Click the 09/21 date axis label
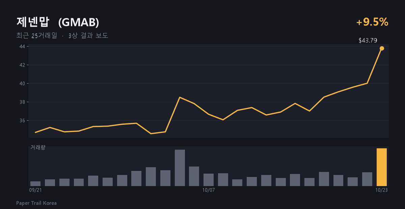 pos(35,190)
